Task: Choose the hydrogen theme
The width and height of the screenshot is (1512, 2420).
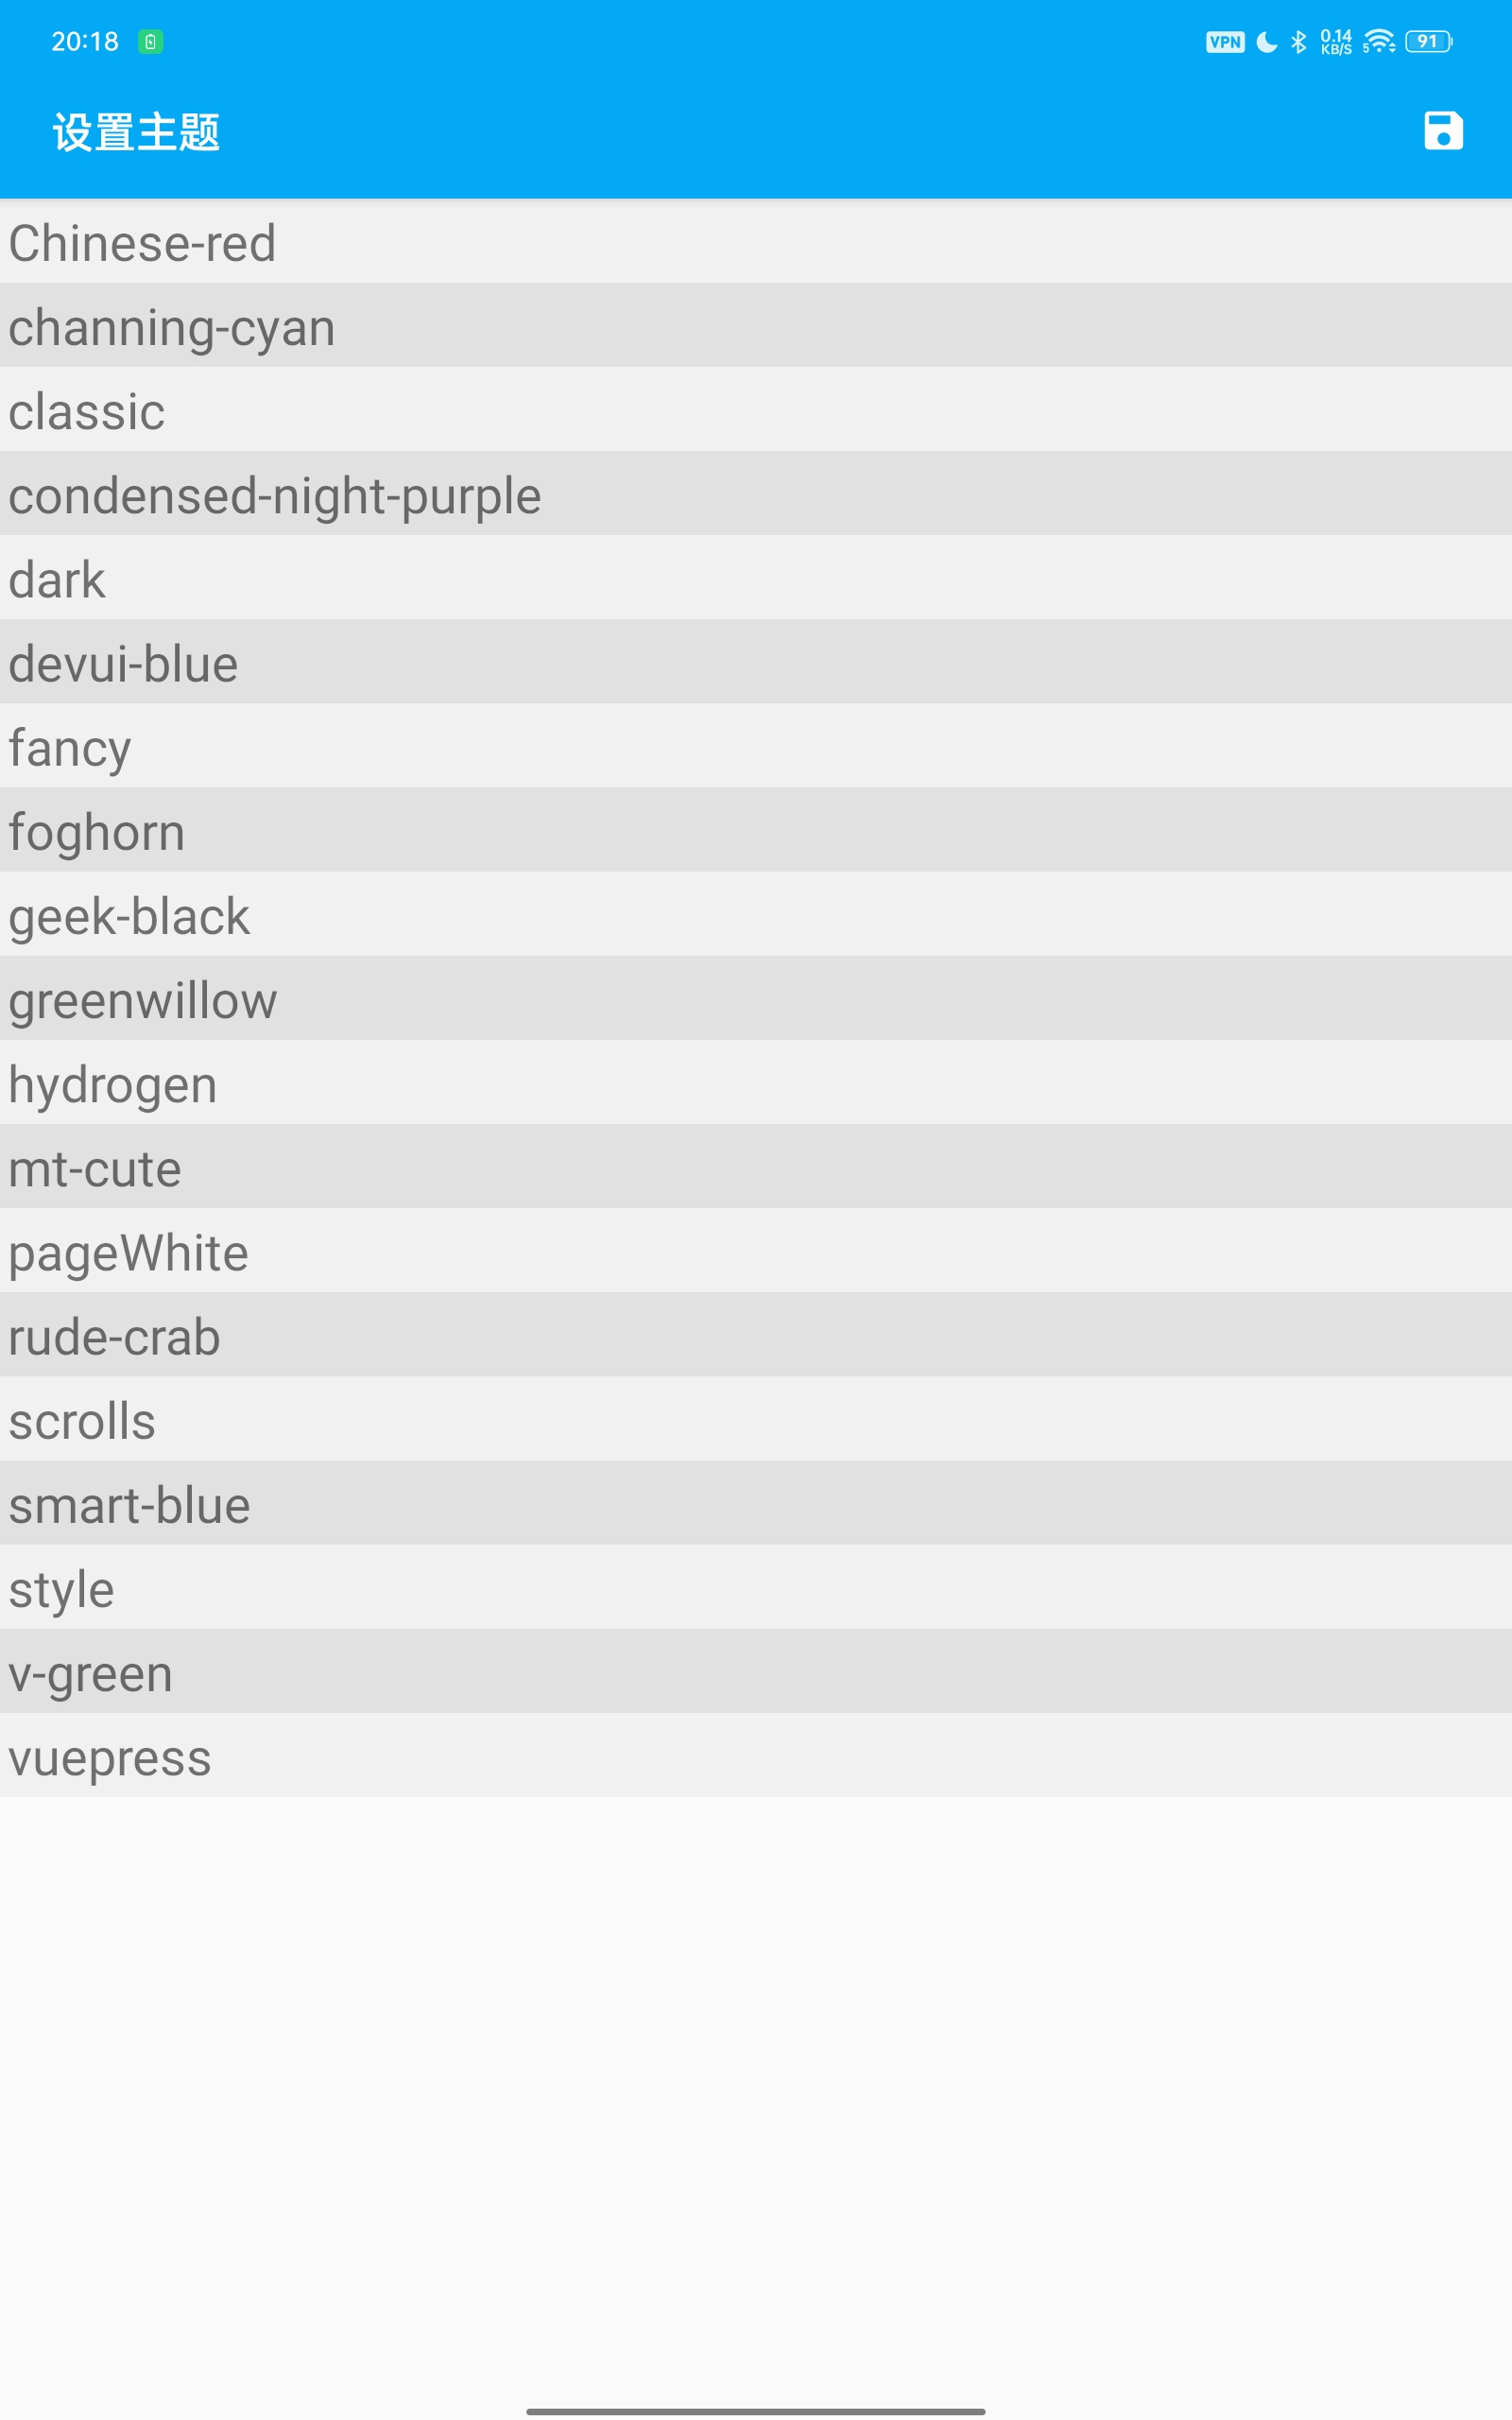Action: click(756, 1082)
